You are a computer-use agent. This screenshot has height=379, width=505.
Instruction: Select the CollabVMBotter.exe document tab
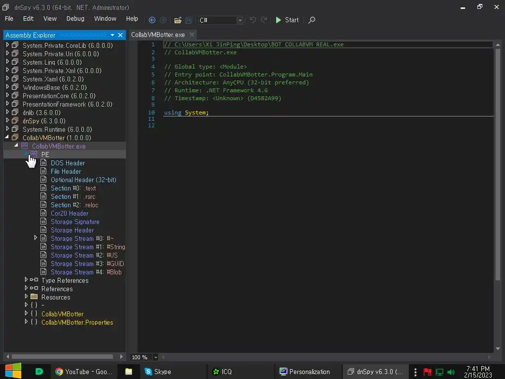click(158, 35)
